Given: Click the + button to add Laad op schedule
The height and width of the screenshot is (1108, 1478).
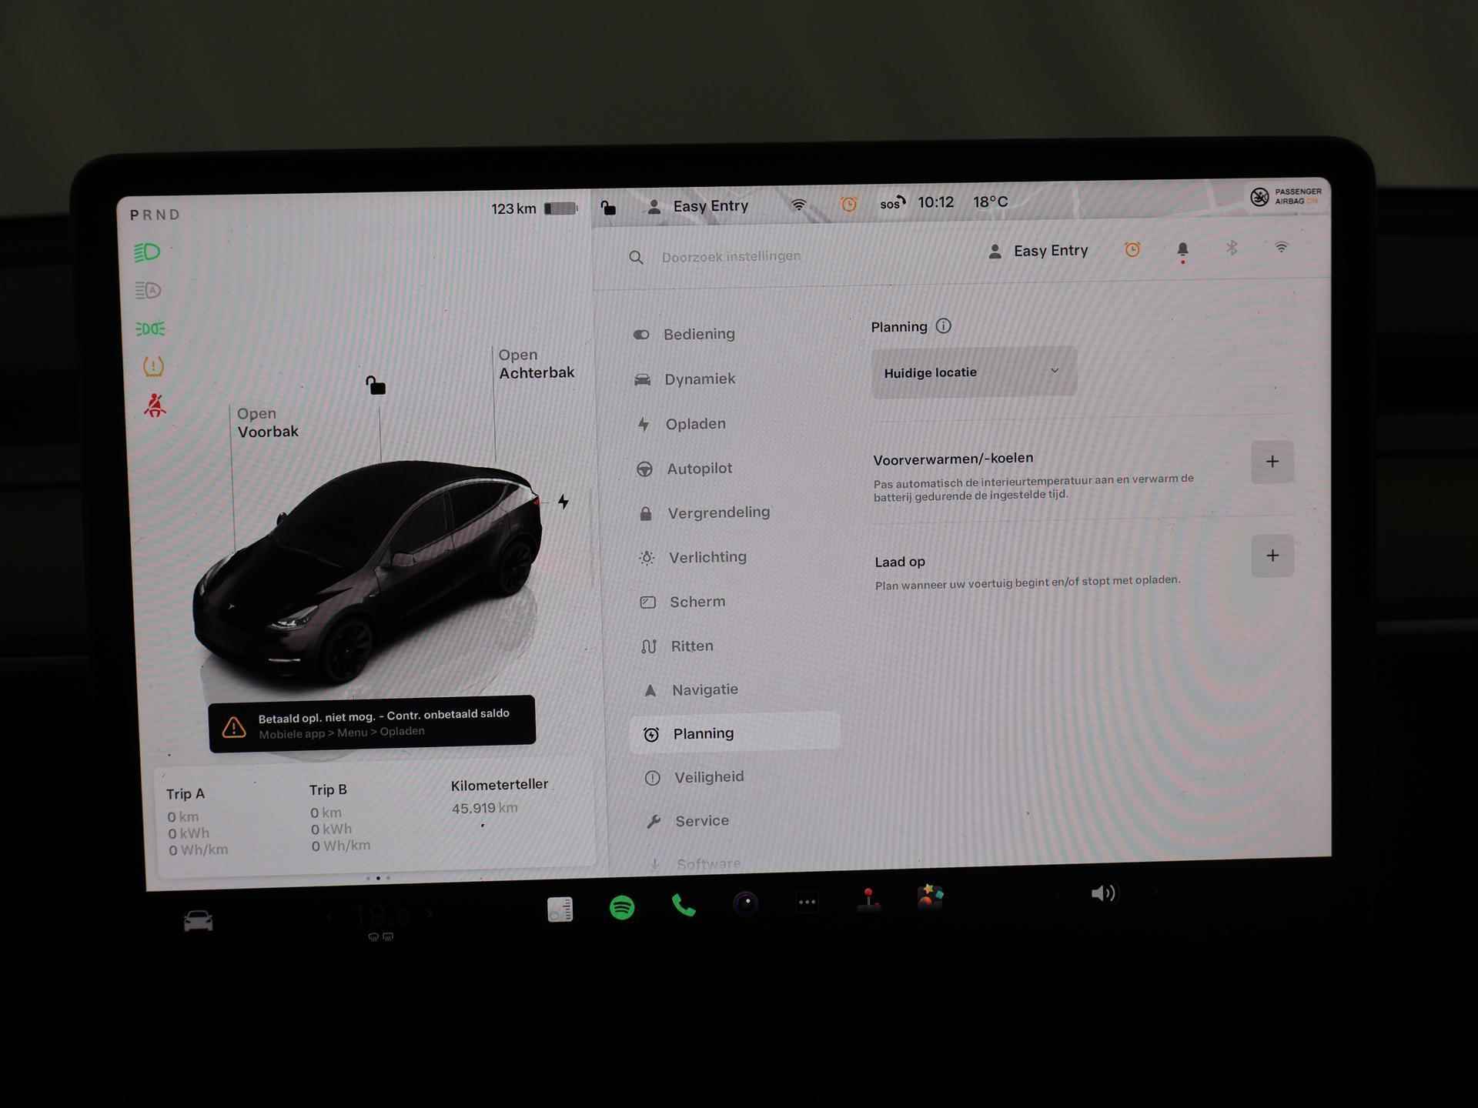Looking at the screenshot, I should pyautogui.click(x=1272, y=556).
